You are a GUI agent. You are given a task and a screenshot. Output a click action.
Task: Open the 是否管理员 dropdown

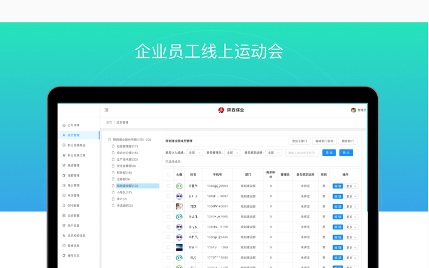232,152
